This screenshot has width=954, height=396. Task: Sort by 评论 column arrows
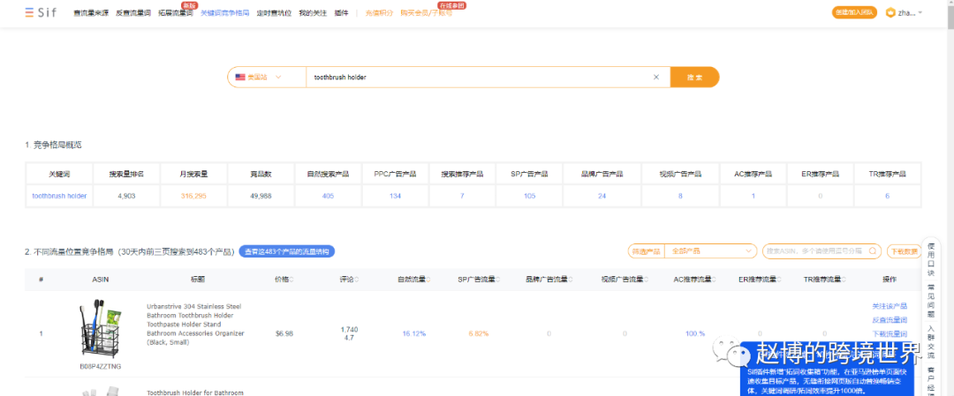357,280
